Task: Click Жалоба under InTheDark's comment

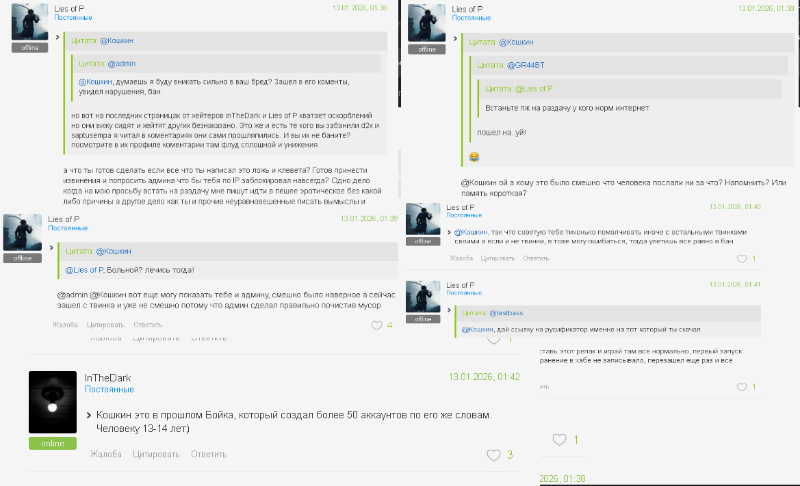Action: (x=105, y=454)
